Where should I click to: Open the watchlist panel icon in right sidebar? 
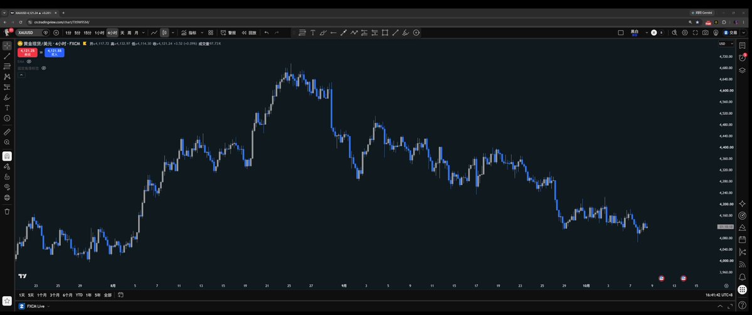click(743, 46)
